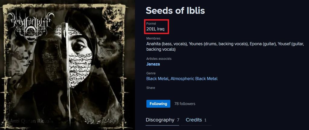The image size is (309, 130).
Task: Click the Artistes associés label
Action: 159,59
